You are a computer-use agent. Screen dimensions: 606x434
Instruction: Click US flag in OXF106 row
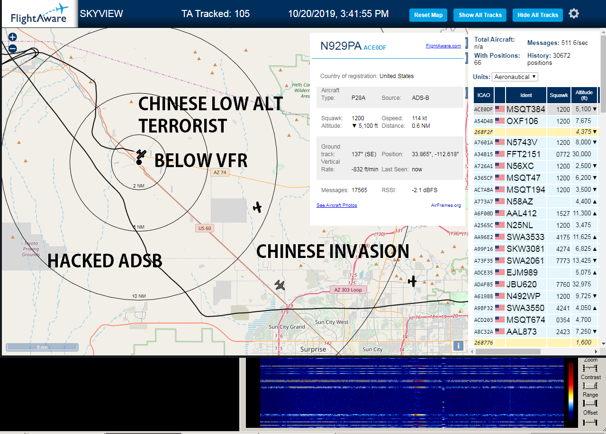(500, 121)
